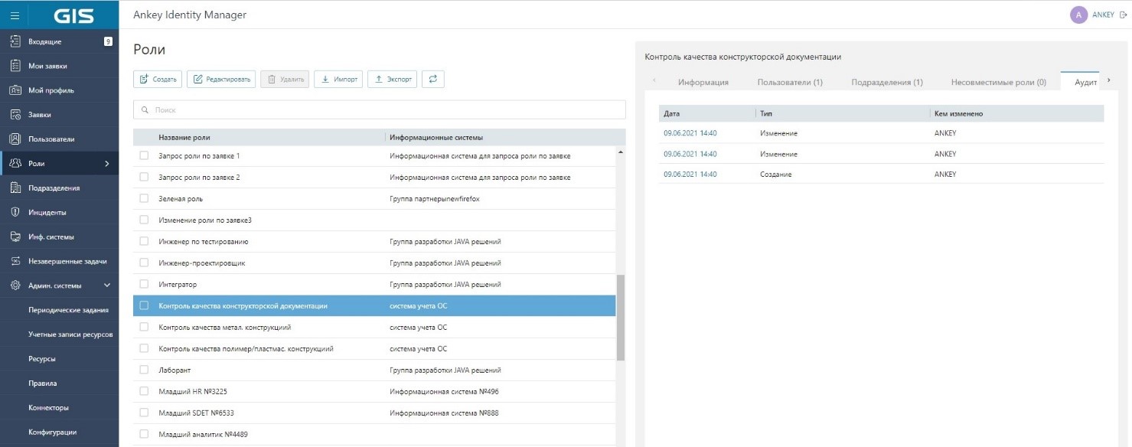The image size is (1132, 447).
Task: Open the Несовместимые роли (0) tab
Action: tap(998, 82)
